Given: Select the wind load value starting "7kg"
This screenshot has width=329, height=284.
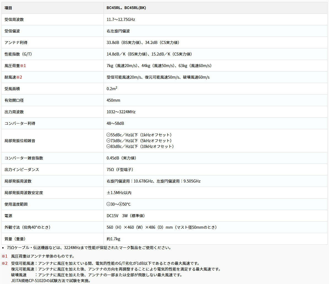Looking at the screenshot, I should pyautogui.click(x=160, y=66).
